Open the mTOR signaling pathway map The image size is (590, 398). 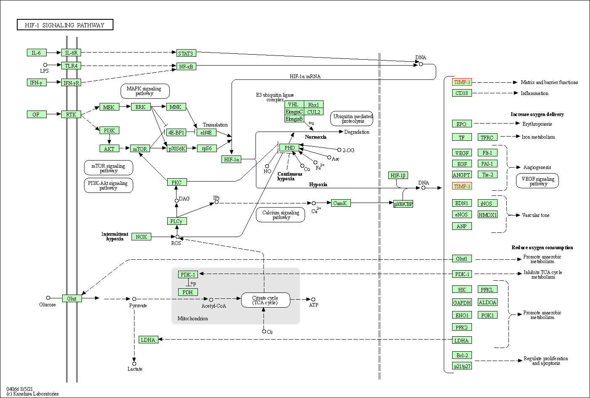coord(108,168)
